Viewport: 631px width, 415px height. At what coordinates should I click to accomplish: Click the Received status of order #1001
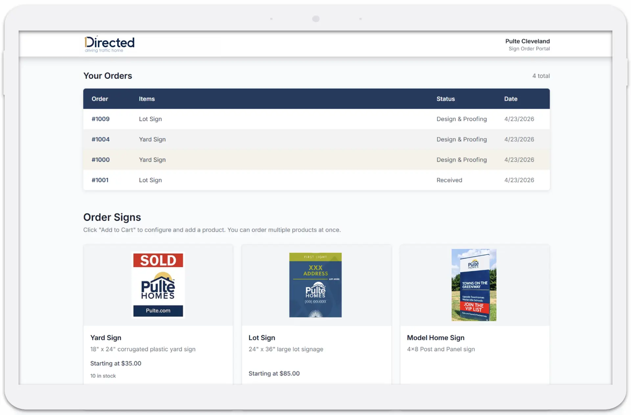(449, 180)
